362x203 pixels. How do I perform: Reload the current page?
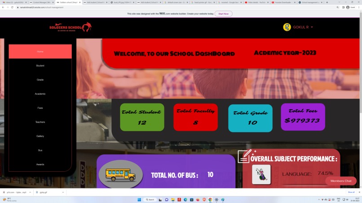(12, 7)
